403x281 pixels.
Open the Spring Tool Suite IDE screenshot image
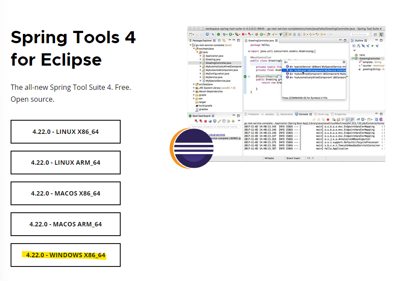[286, 93]
